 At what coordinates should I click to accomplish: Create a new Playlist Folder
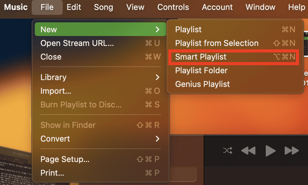click(201, 70)
